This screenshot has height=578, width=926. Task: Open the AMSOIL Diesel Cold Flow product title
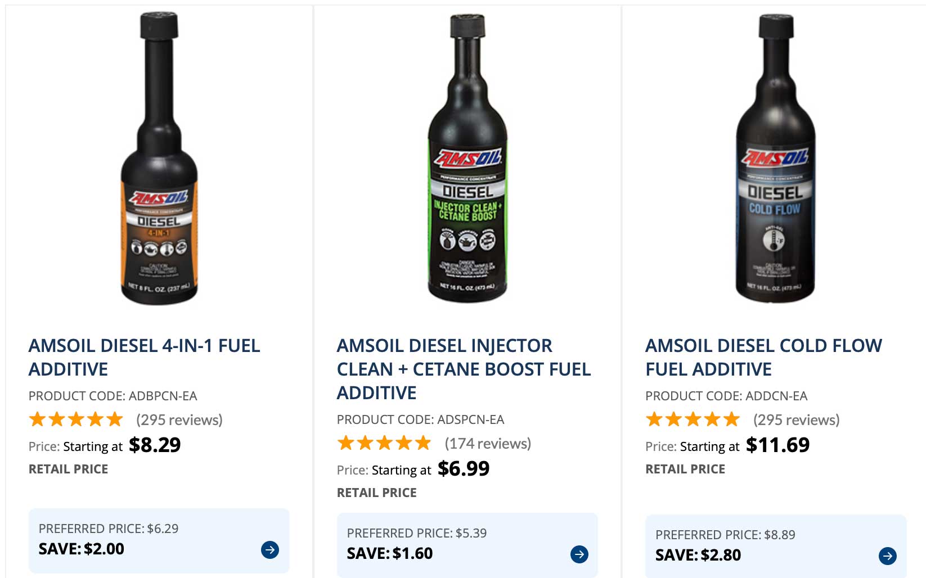click(x=763, y=358)
